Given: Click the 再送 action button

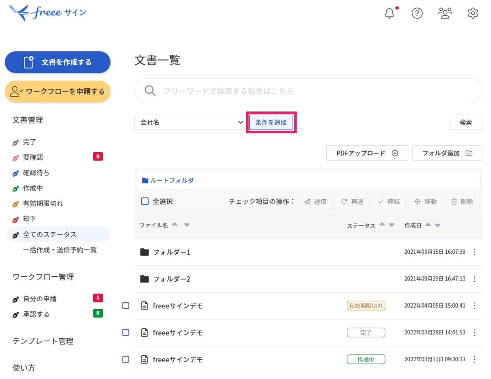Looking at the screenshot, I should click(352, 202).
